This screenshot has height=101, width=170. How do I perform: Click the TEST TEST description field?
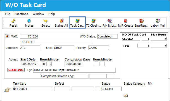(x=56, y=42)
